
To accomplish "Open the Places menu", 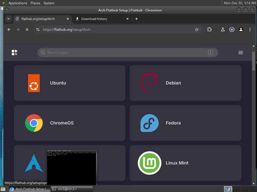I will [x=35, y=3].
